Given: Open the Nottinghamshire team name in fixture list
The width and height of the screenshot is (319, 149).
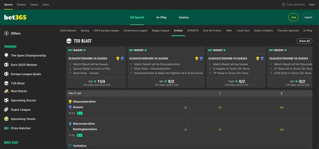Looking at the screenshot, I should click(x=85, y=129).
